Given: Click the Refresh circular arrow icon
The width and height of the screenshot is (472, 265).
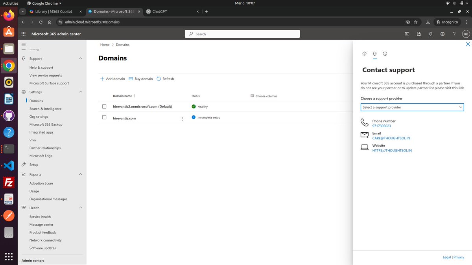Looking at the screenshot, I should (x=159, y=79).
